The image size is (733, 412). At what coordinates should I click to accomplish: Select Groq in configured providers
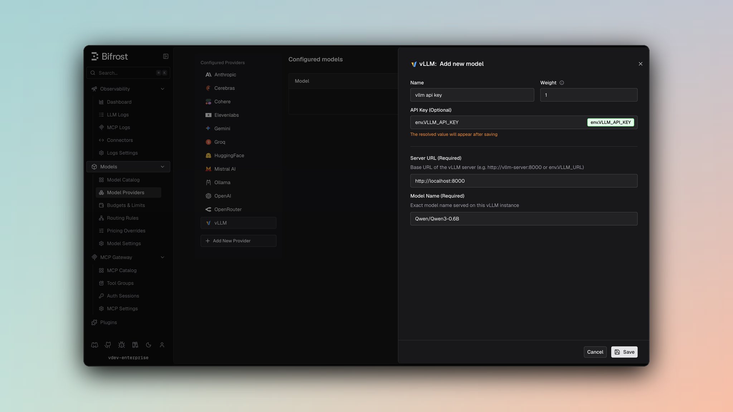tap(238, 142)
